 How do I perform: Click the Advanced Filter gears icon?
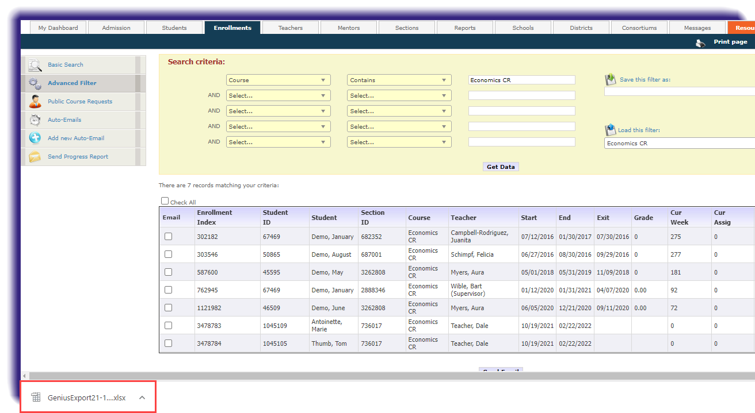(35, 83)
